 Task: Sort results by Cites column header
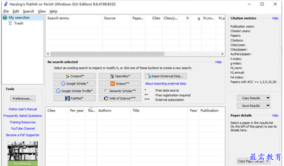[x=57, y=111]
